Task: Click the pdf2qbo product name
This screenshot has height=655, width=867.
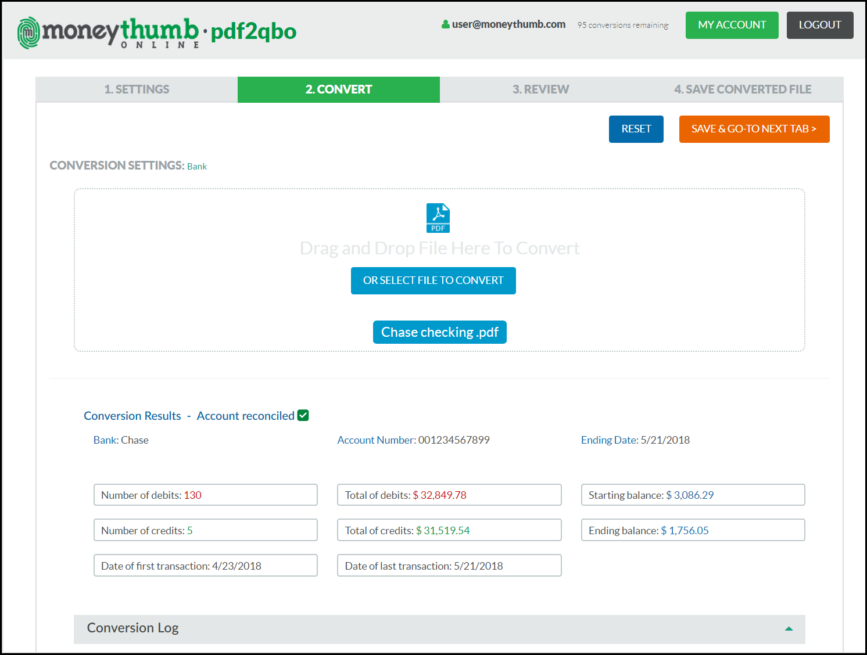Action: pos(253,31)
